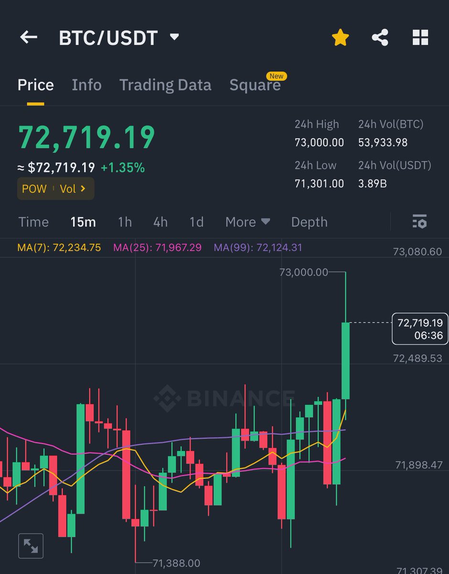449x574 pixels.
Task: Switch chart to Depth view
Action: tap(309, 222)
